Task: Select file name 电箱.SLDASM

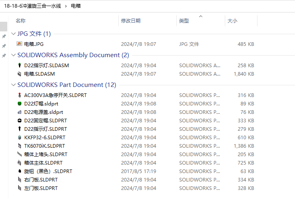Action: click(x=40, y=74)
